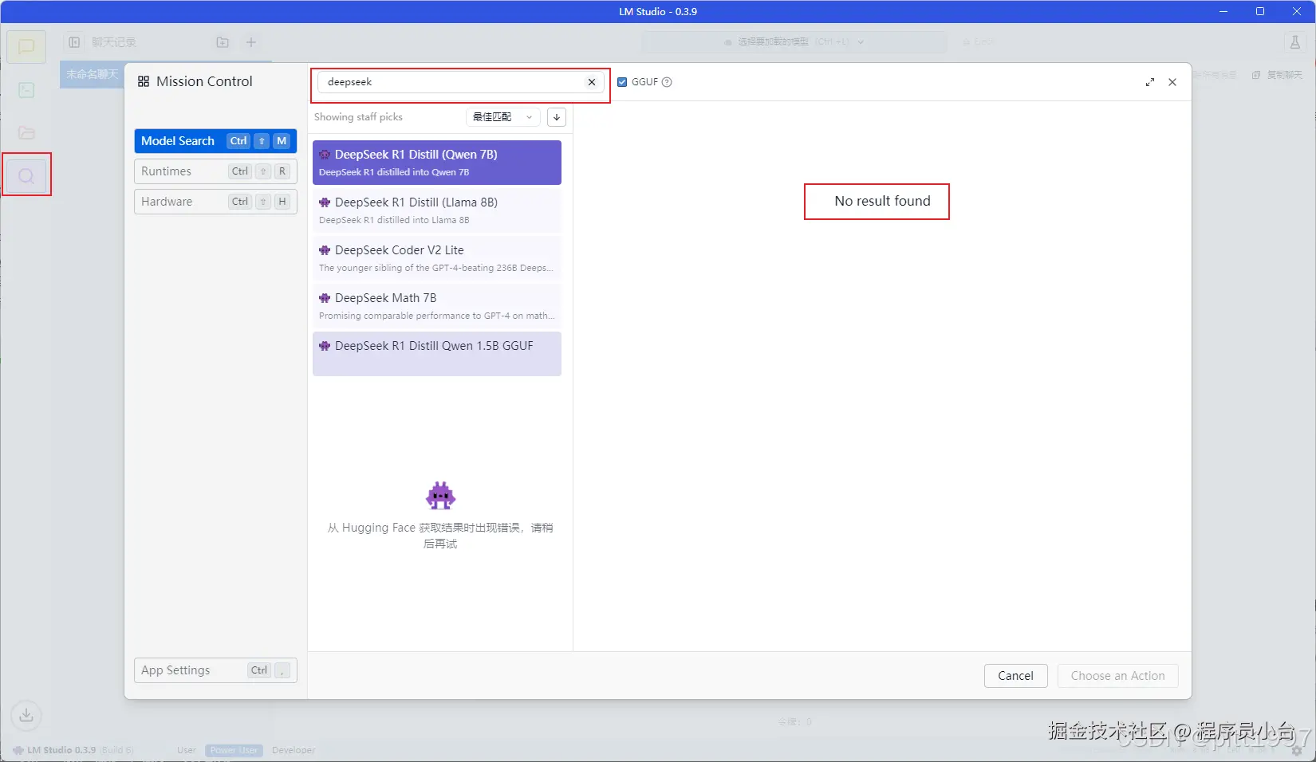This screenshot has width=1316, height=762.
Task: Expand the Mission Control dialog to full size
Action: pos(1150,82)
